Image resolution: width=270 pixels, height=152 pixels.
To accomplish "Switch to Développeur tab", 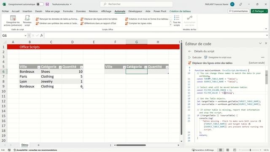I will point(135,11).
